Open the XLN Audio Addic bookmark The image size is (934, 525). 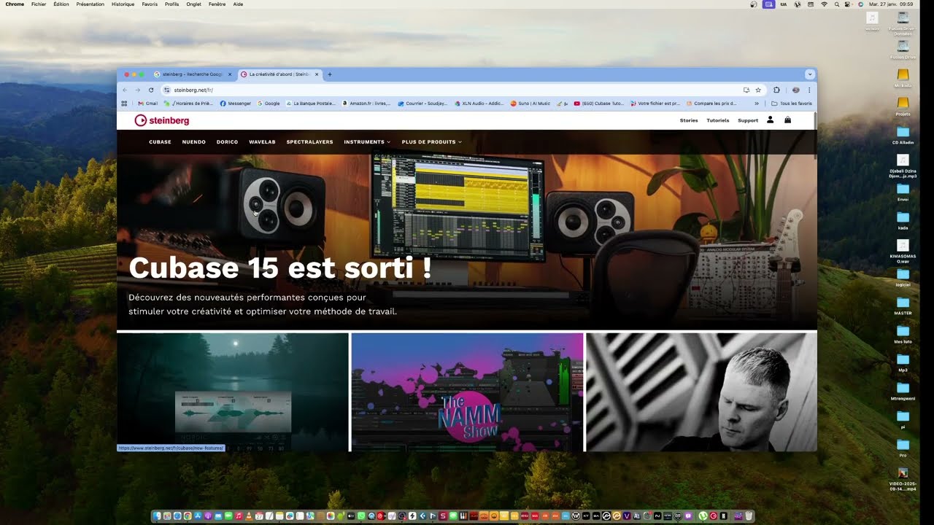[479, 104]
